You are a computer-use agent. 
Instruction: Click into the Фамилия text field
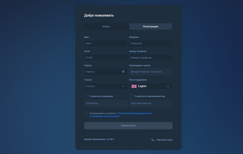(x=151, y=44)
